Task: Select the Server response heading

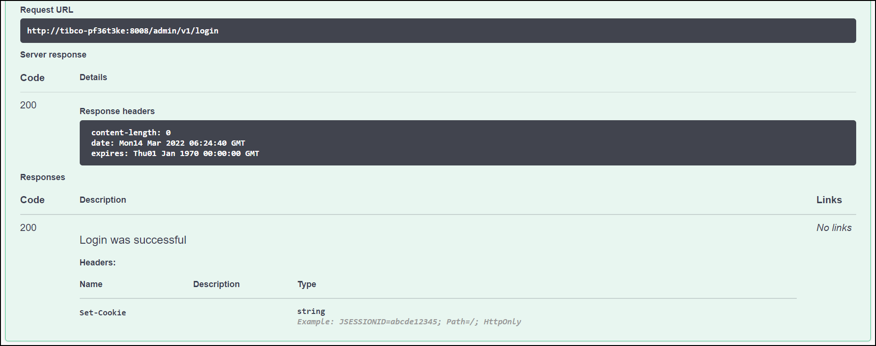Action: (x=53, y=55)
